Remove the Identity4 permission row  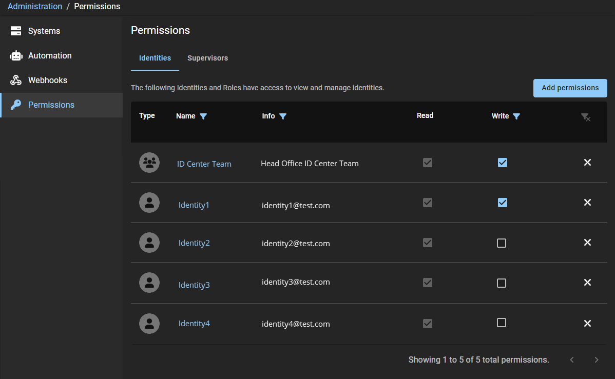click(587, 323)
